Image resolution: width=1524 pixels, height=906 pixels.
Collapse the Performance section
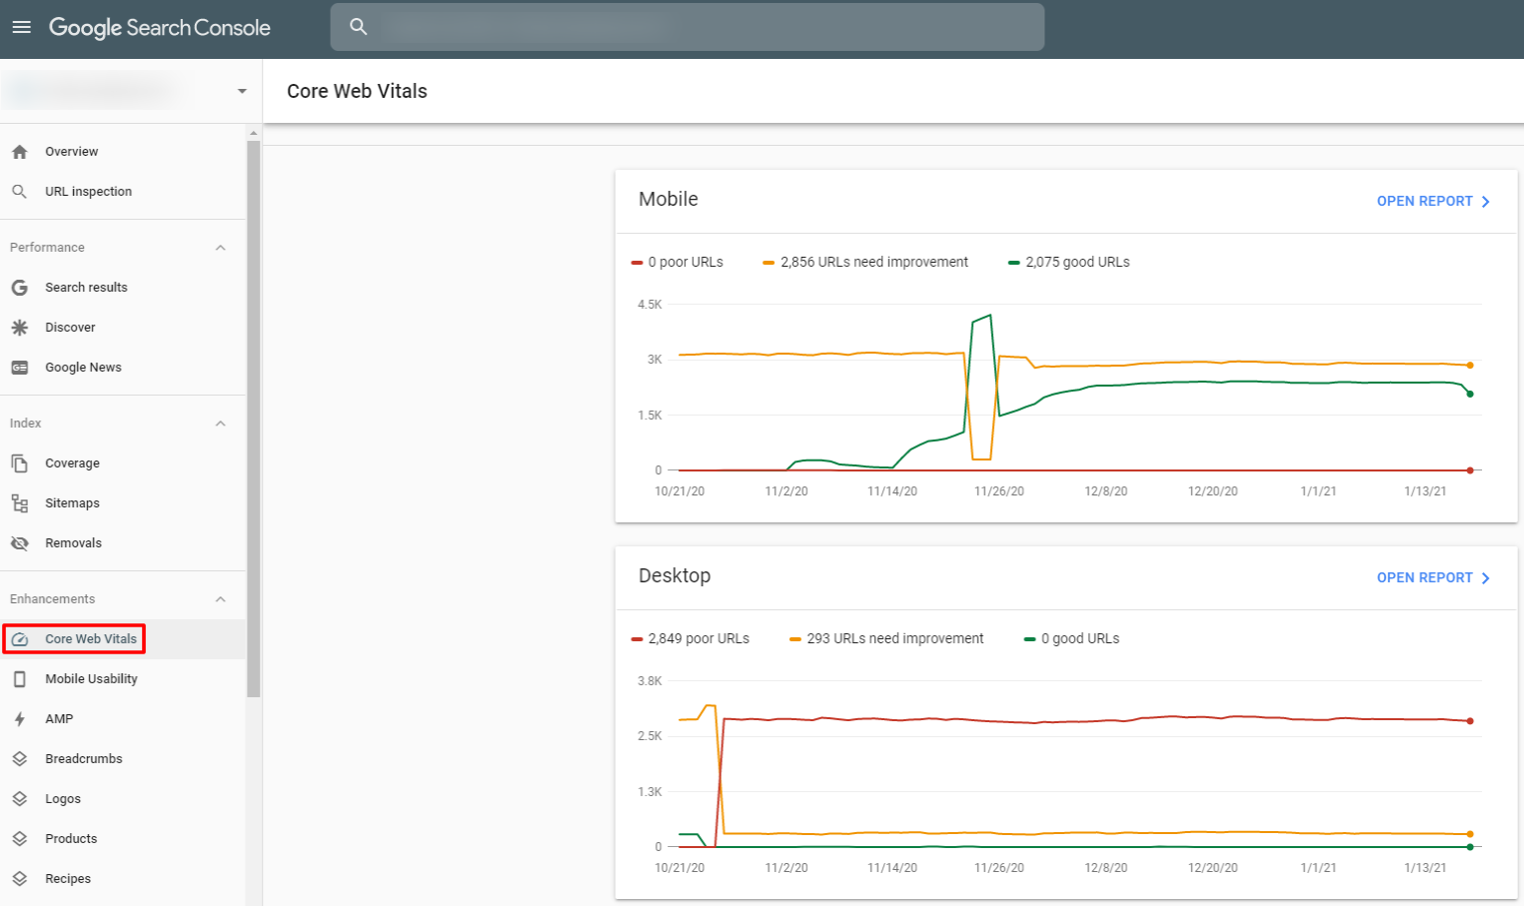[221, 248]
